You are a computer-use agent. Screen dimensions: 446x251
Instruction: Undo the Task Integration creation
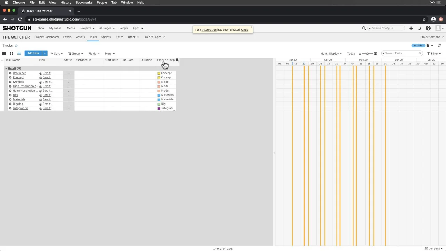pos(245,30)
